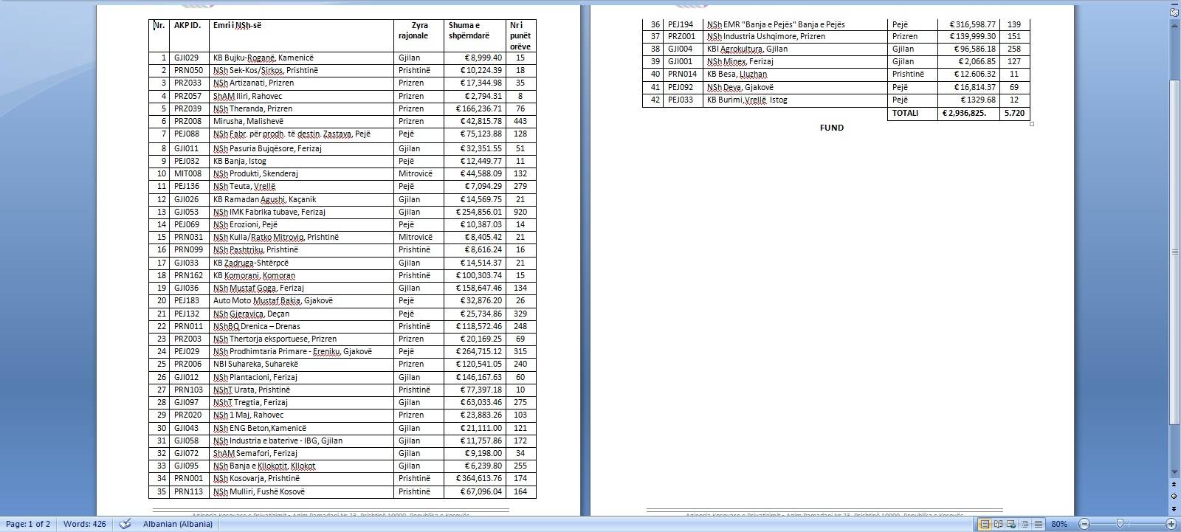Screen dimensions: 1181x532
Task: Open the spelling and proofing check icon
Action: pos(125,524)
